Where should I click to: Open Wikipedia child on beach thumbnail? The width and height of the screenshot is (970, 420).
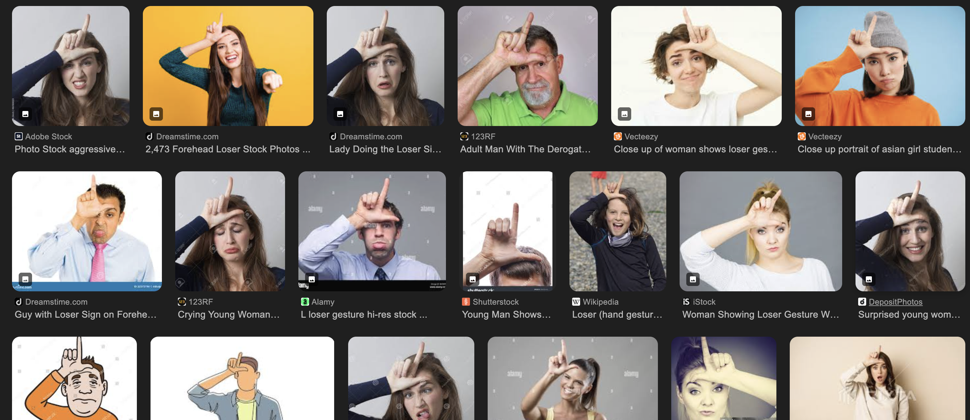[618, 231]
